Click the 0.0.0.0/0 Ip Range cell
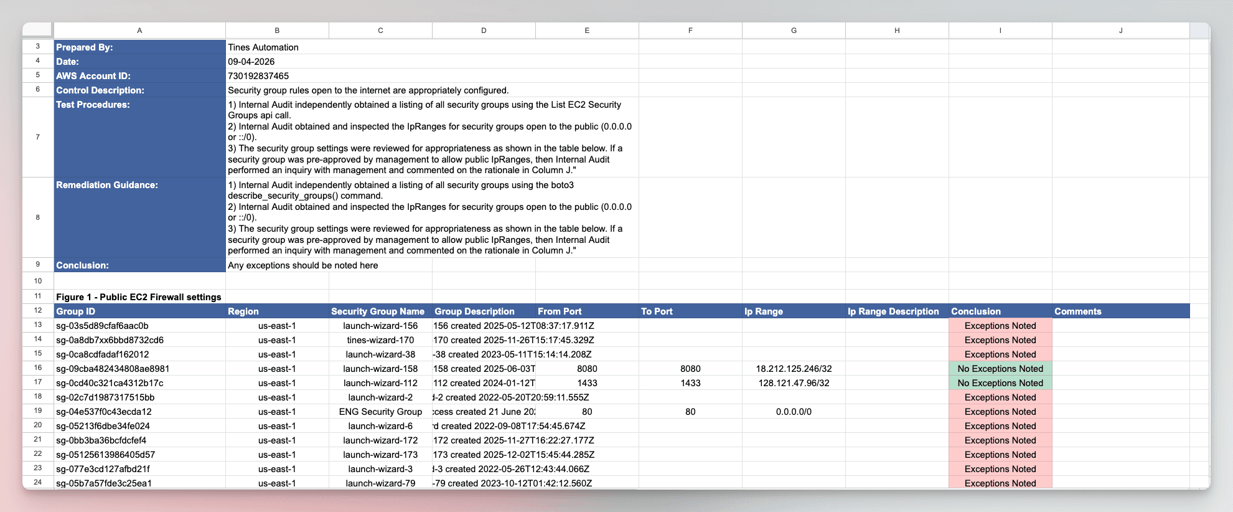 [x=794, y=411]
